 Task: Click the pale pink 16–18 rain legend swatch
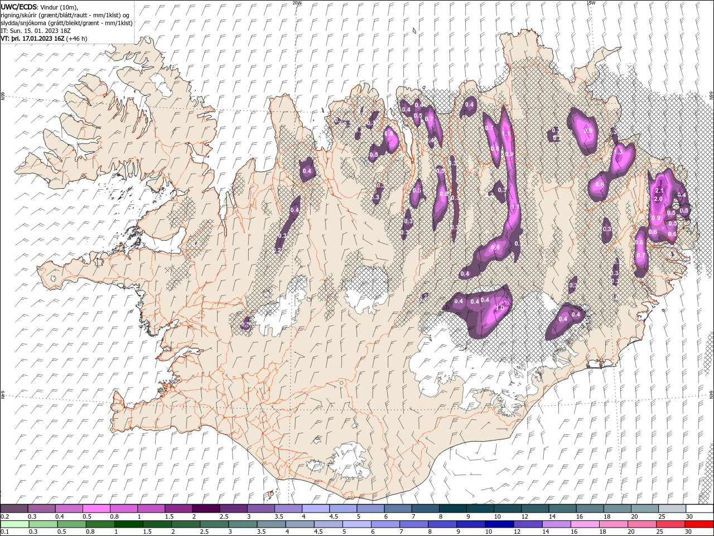pos(585,524)
